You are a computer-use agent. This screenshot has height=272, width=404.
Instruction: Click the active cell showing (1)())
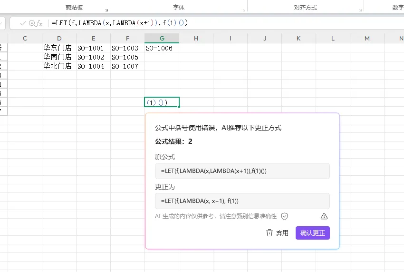click(162, 102)
